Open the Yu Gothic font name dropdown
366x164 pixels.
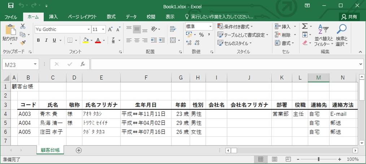(x=88, y=29)
